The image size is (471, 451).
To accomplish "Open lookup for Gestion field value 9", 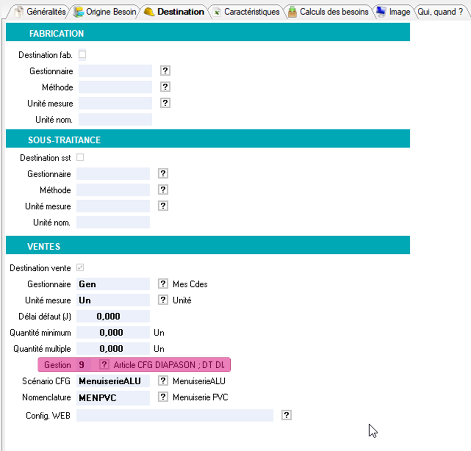I will [x=104, y=365].
